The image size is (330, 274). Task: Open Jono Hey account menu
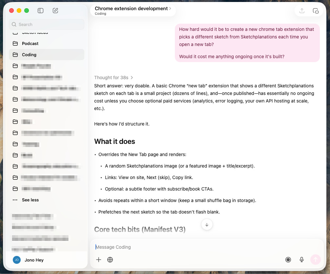47,260
